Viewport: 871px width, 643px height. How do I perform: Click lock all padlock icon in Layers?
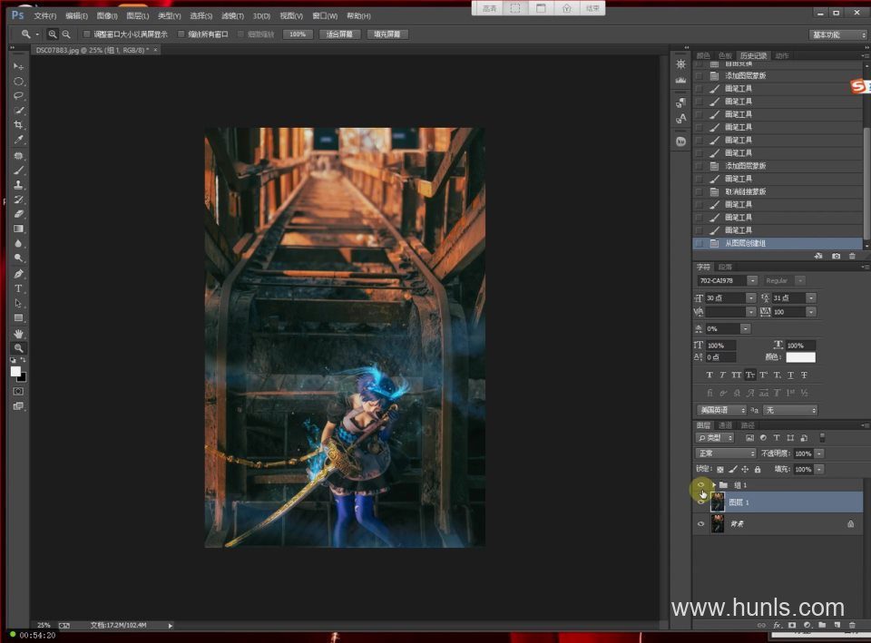757,469
